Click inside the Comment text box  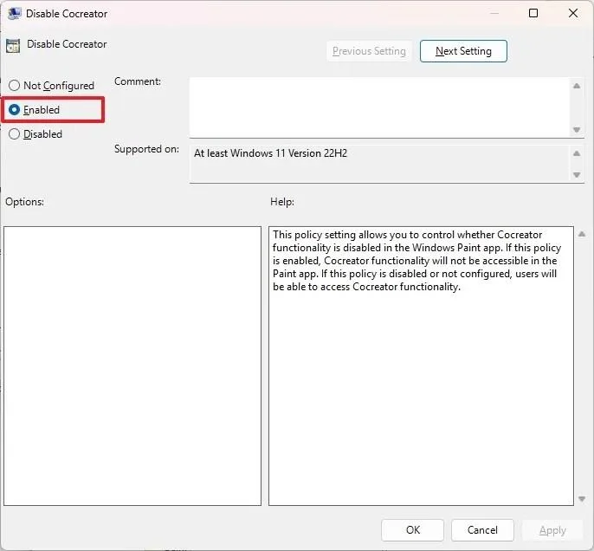point(379,107)
